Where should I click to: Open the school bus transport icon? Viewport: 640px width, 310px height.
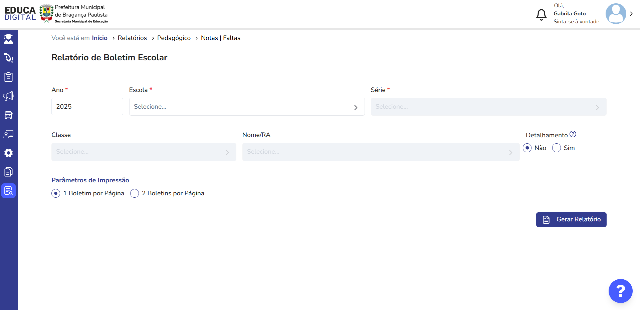click(x=8, y=115)
